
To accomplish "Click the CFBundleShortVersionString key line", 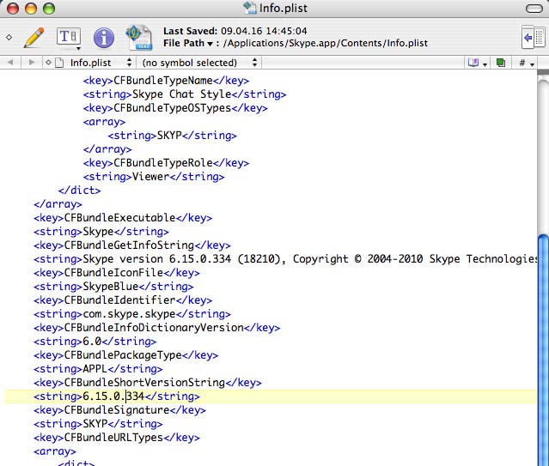I will 148,383.
